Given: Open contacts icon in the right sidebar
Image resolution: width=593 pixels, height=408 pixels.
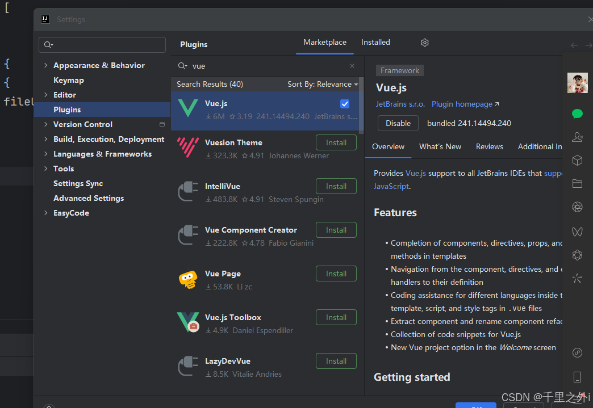Looking at the screenshot, I should tap(577, 137).
